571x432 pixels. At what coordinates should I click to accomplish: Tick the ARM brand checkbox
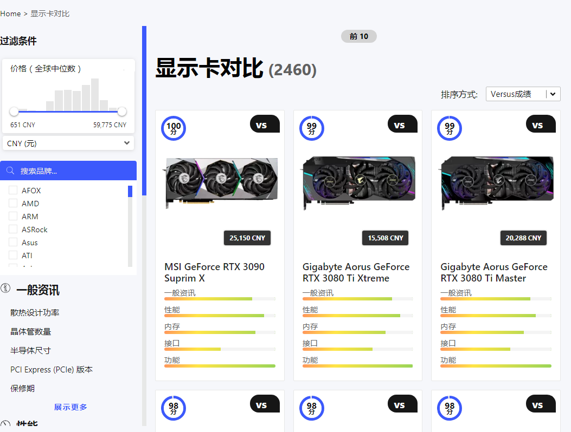(x=13, y=216)
